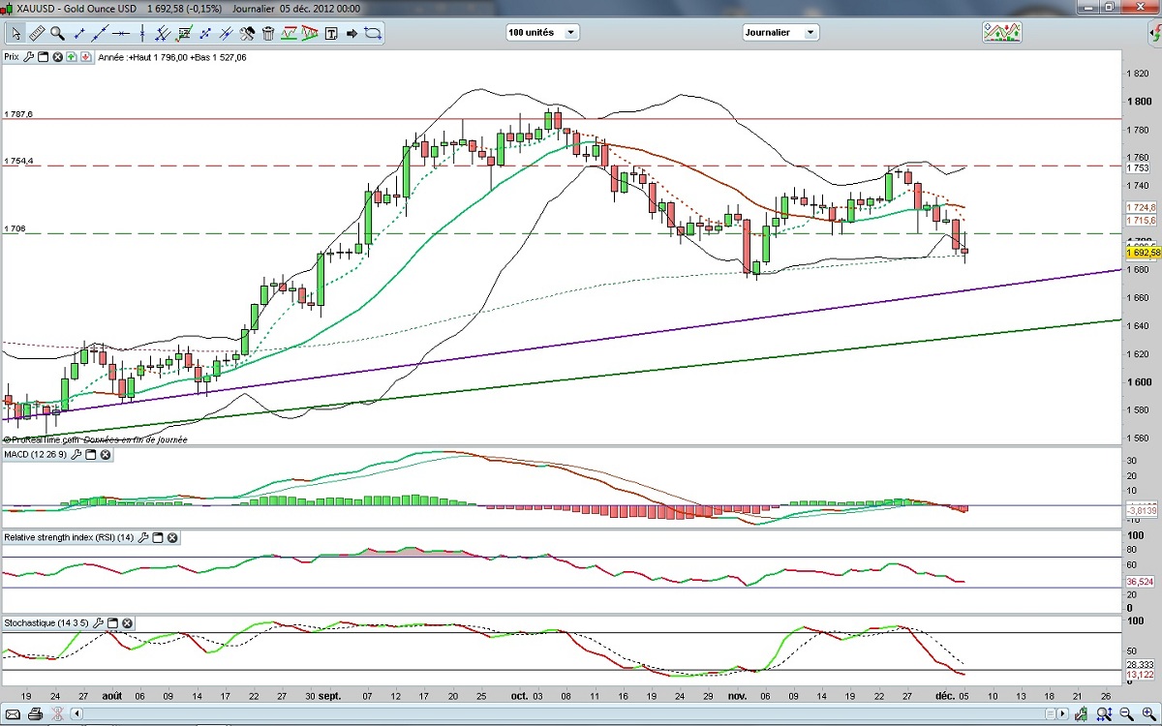Open the MACD indicator wrench settings
The image size is (1162, 726).
(76, 455)
